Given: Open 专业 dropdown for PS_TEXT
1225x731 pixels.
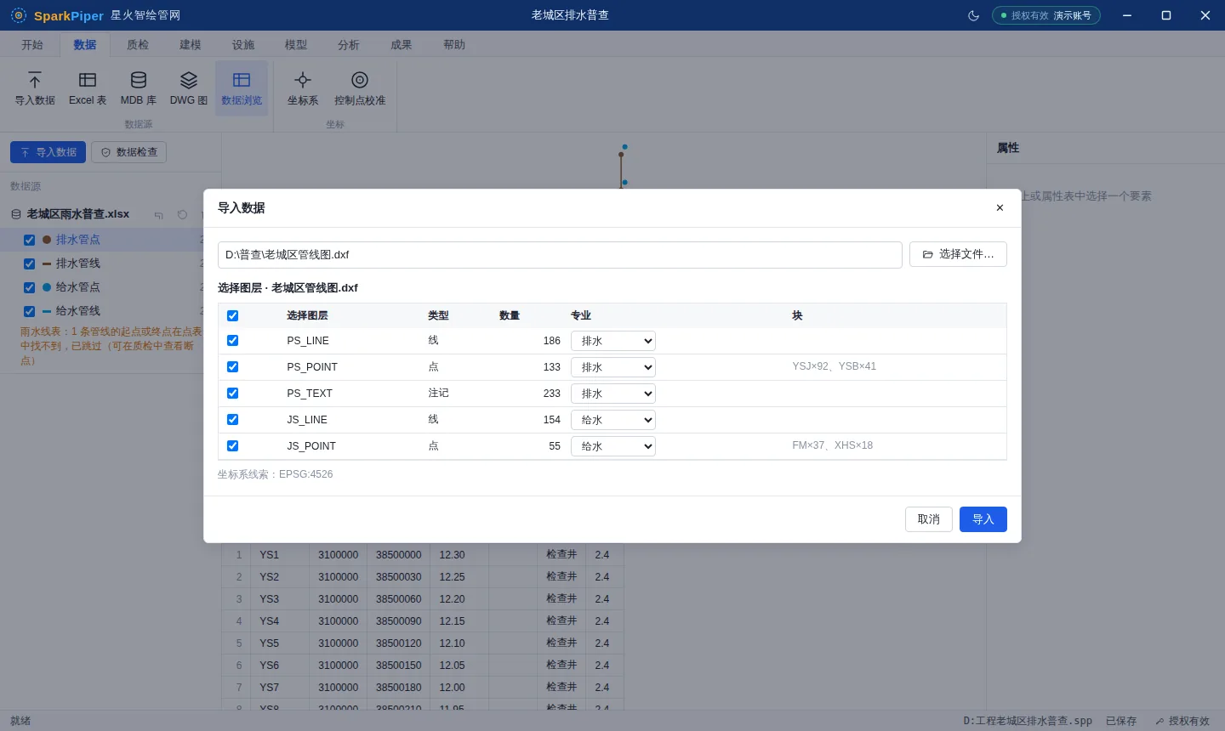Looking at the screenshot, I should [613, 394].
